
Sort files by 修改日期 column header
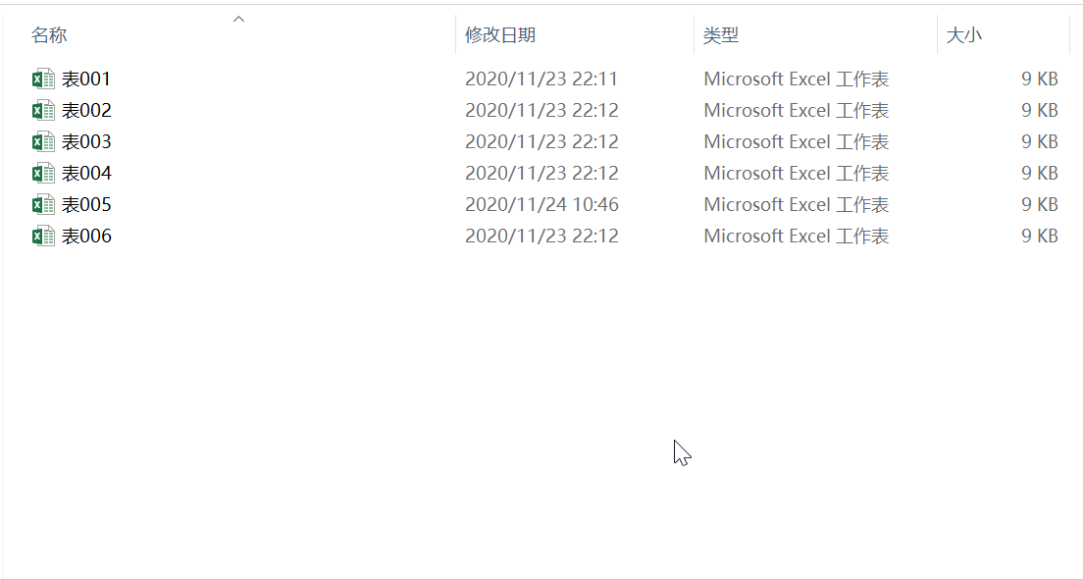[x=500, y=35]
